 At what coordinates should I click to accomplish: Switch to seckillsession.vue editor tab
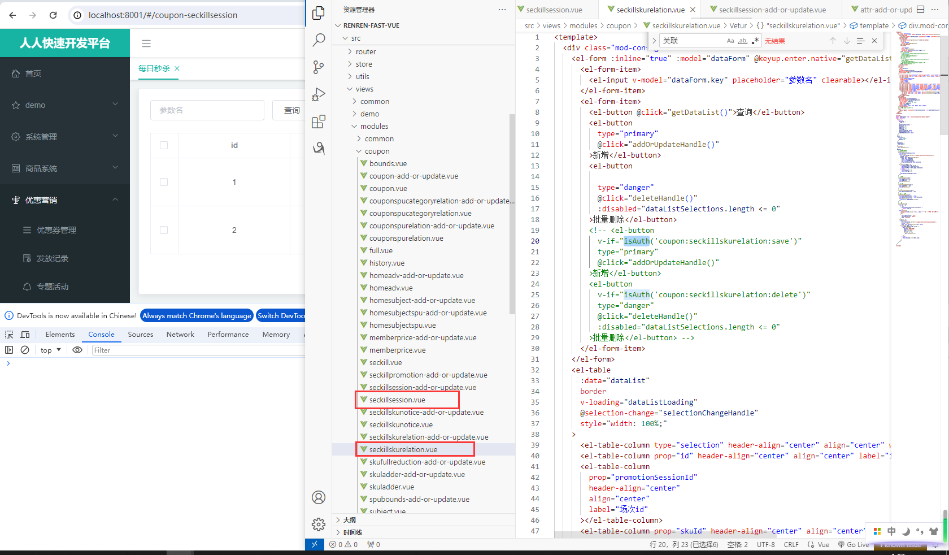pyautogui.click(x=554, y=10)
